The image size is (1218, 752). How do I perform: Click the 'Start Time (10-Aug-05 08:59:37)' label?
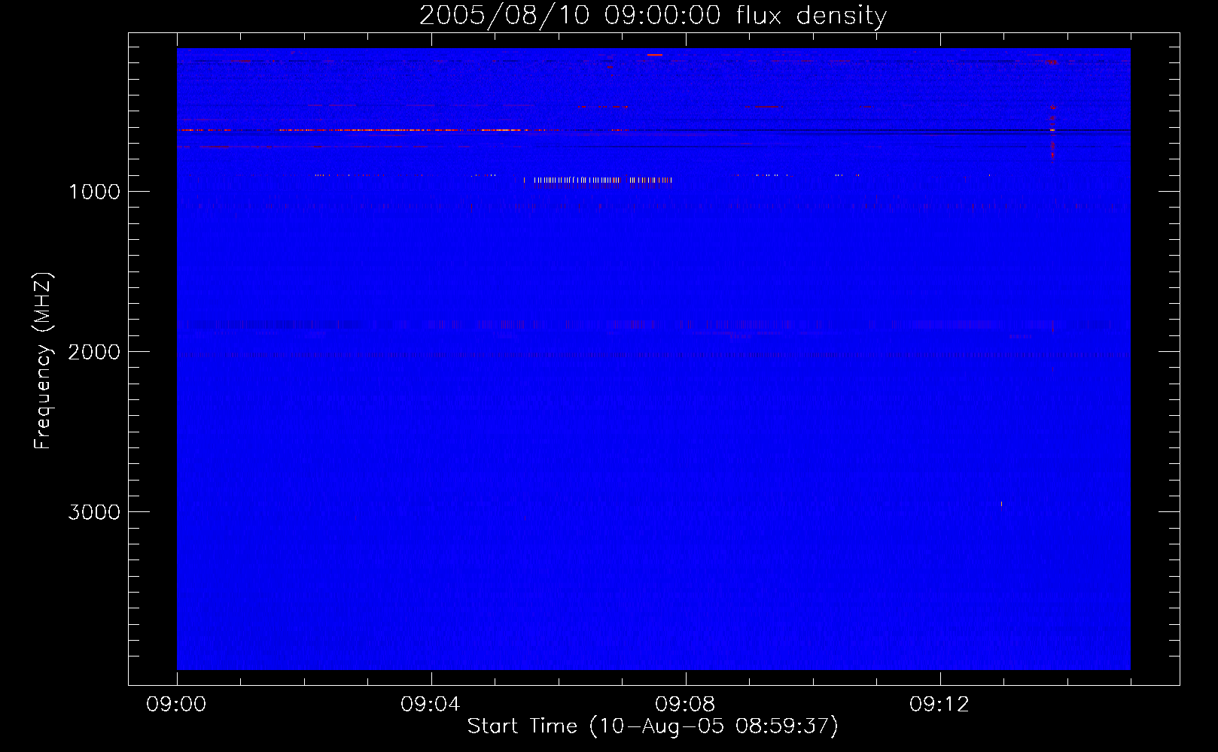[x=653, y=726]
